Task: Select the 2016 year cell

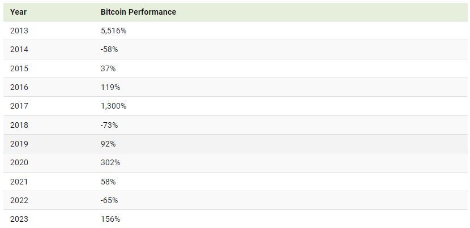Action: coord(19,87)
